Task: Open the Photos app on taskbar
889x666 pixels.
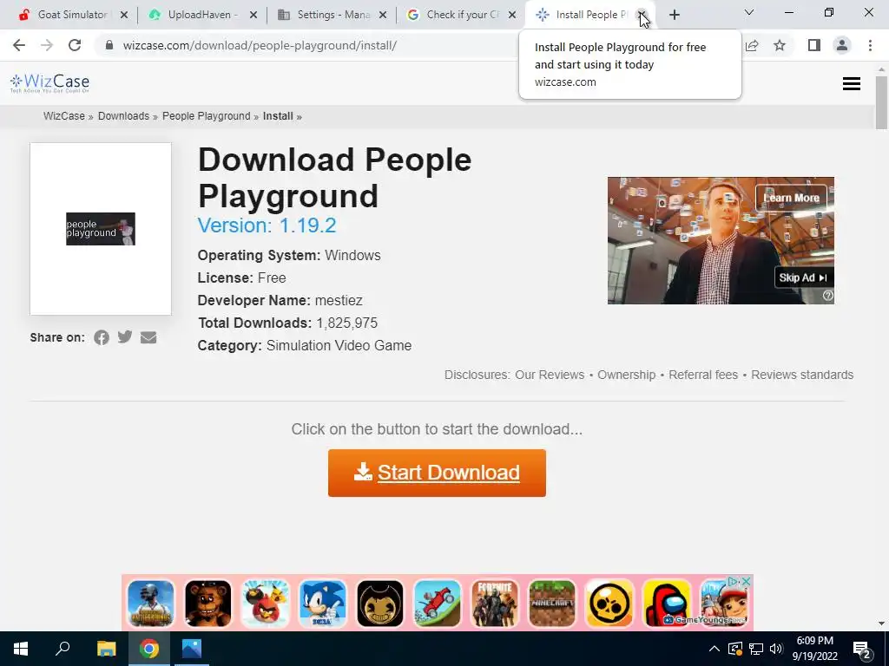Action: point(192,649)
